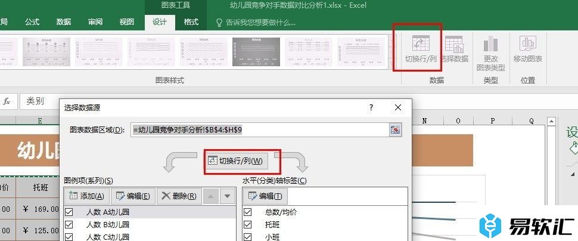Select column P header

coord(493,120)
